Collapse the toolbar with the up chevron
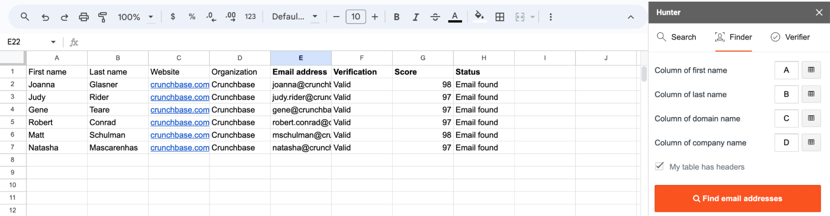 pos(631,17)
